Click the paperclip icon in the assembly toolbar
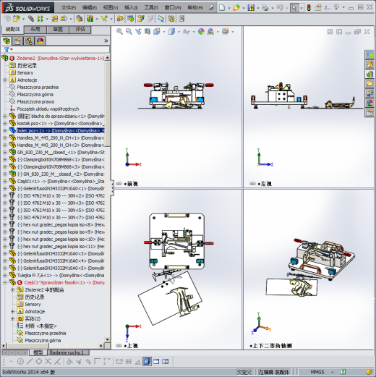Viewport: 376px width, 377px height. [31, 19]
